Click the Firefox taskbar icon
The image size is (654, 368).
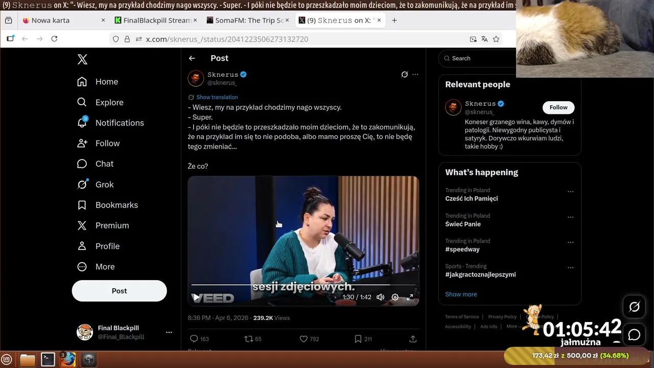click(x=68, y=360)
